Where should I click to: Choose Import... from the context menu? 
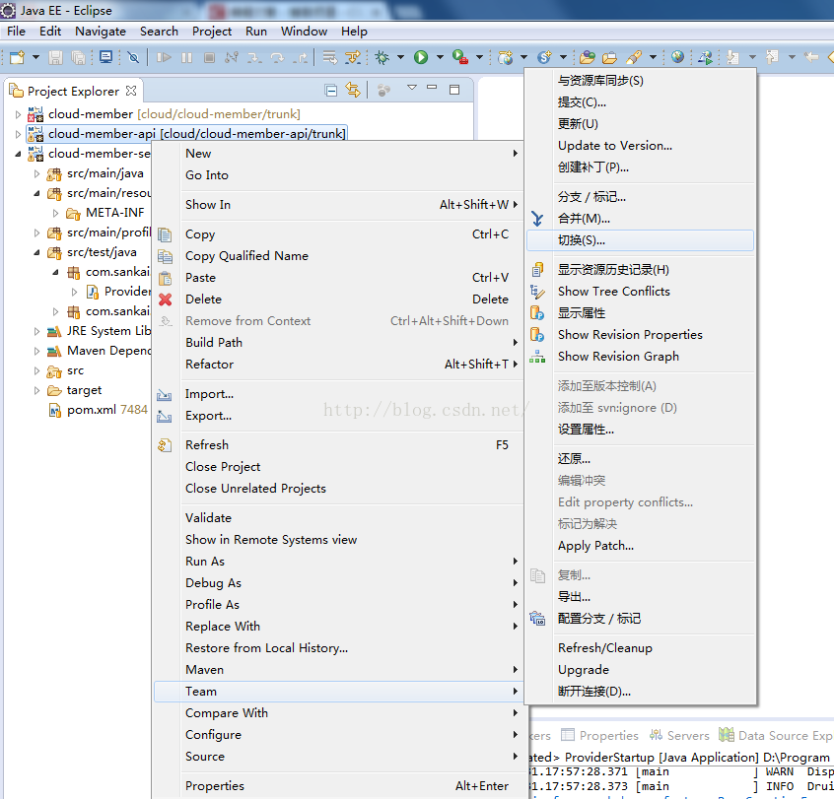(338, 394)
